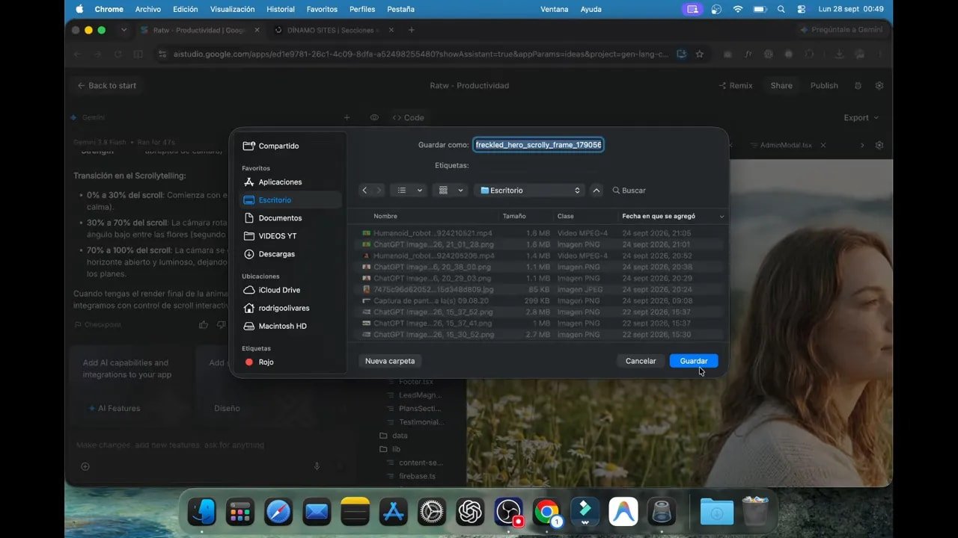Launch Safari from the Dock
The width and height of the screenshot is (958, 538).
click(278, 512)
